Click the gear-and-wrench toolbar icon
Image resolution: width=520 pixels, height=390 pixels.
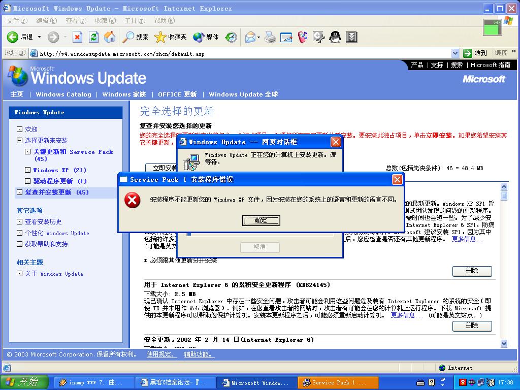pos(319,37)
